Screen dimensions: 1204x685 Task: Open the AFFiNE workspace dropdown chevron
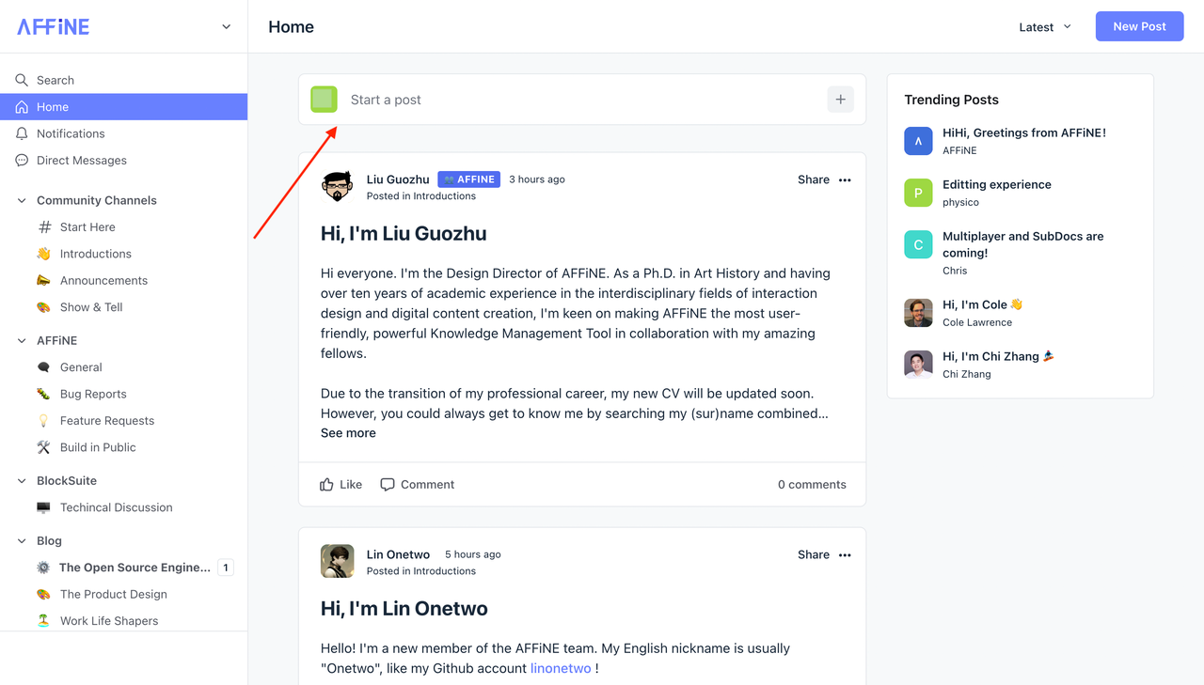click(226, 26)
